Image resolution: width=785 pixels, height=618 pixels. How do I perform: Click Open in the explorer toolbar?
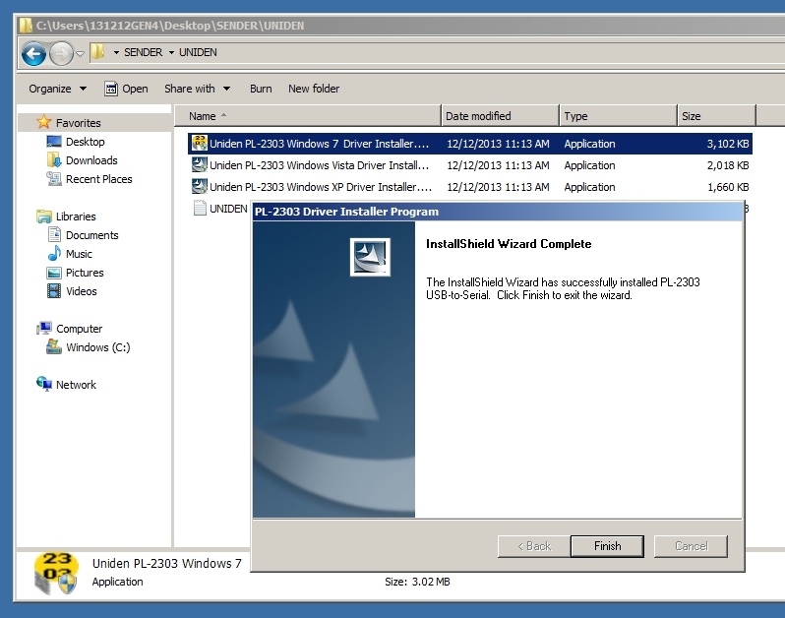(x=126, y=89)
